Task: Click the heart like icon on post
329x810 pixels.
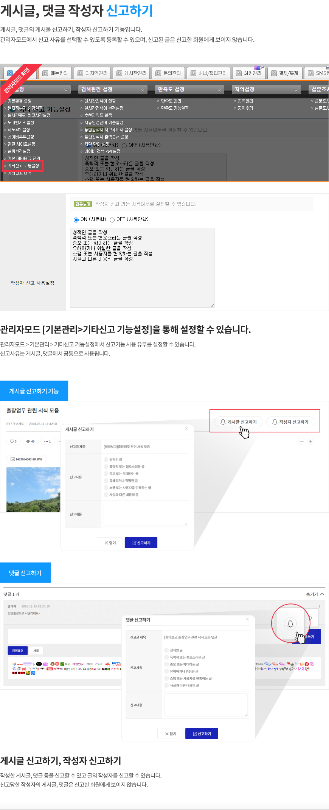Action: [x=12, y=441]
